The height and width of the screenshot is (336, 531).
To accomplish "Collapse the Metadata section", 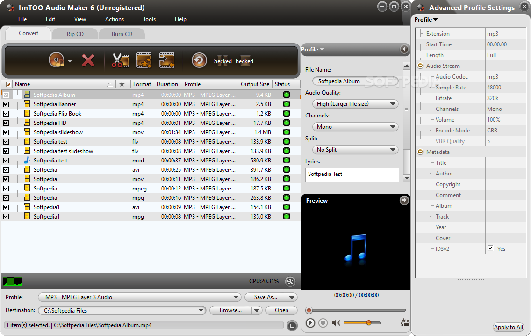I will pyautogui.click(x=420, y=152).
